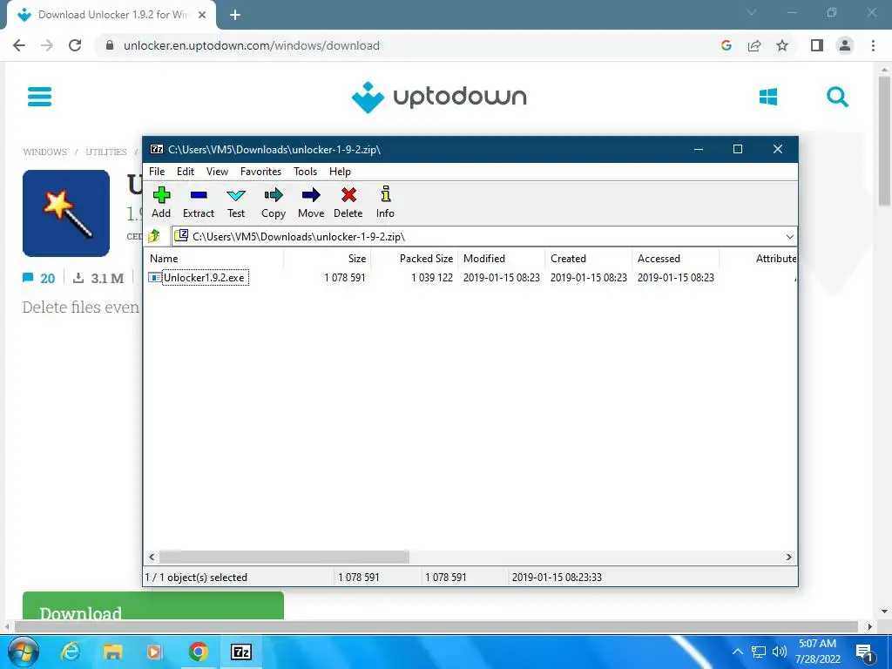Expand the 7-Zip address path dropdown
This screenshot has width=892, height=669.
[x=789, y=236]
